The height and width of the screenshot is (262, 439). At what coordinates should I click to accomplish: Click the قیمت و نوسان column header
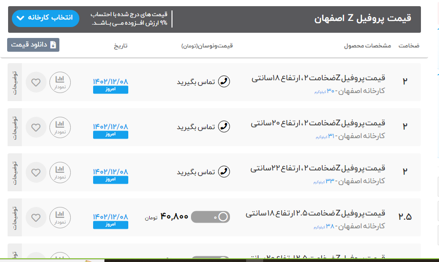(x=207, y=46)
